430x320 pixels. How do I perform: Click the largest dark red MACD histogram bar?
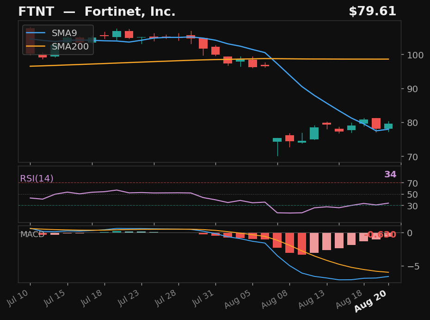[x=302, y=244]
